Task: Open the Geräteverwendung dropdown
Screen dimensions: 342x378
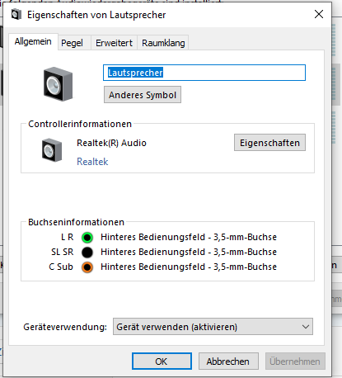Action: 213,327
